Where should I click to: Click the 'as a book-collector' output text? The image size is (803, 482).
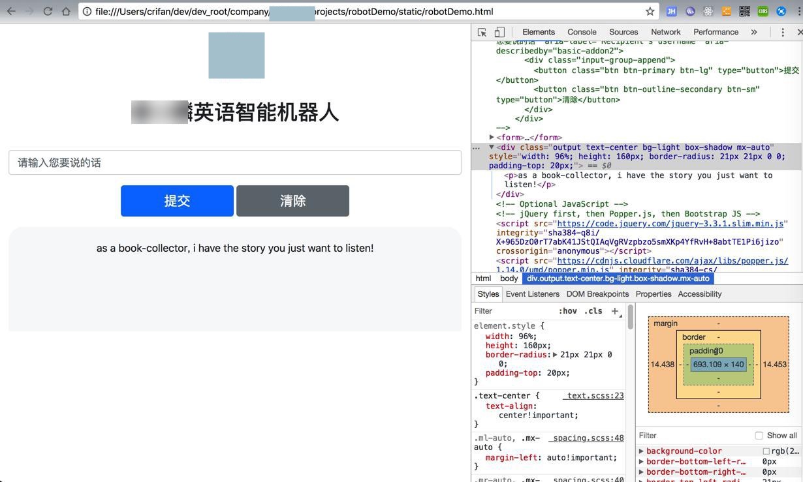pos(235,249)
